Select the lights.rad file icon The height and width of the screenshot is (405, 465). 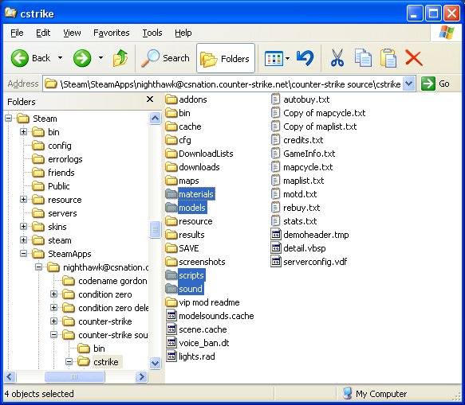pyautogui.click(x=171, y=356)
